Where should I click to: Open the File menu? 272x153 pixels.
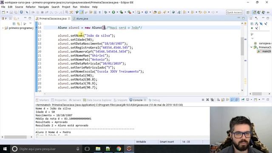(x=3, y=7)
